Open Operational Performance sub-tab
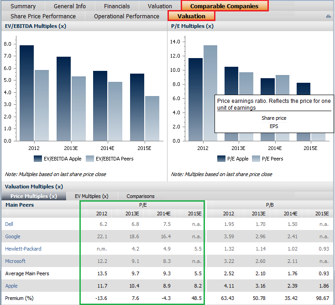The image size is (335, 305). click(x=126, y=16)
